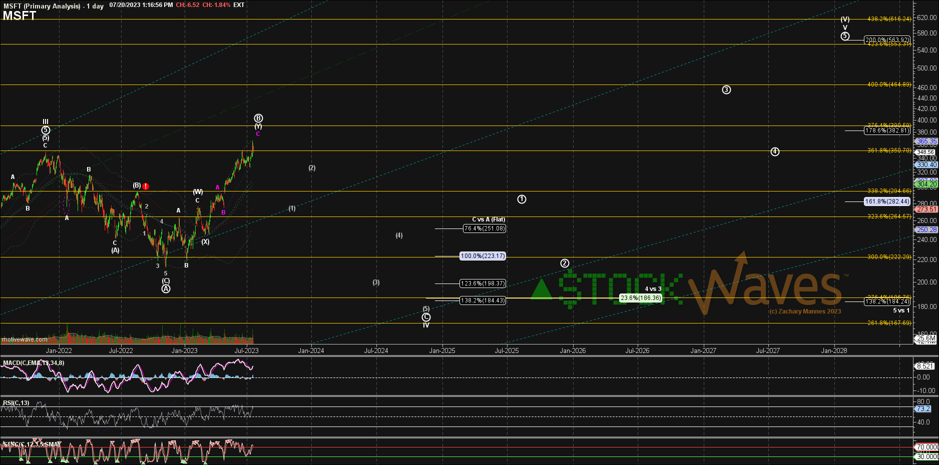Select the 161.8%(282.44) Fibonacci label
The image size is (939, 465).
[887, 201]
